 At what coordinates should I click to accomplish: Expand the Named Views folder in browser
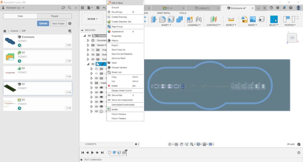pyautogui.click(x=88, y=45)
